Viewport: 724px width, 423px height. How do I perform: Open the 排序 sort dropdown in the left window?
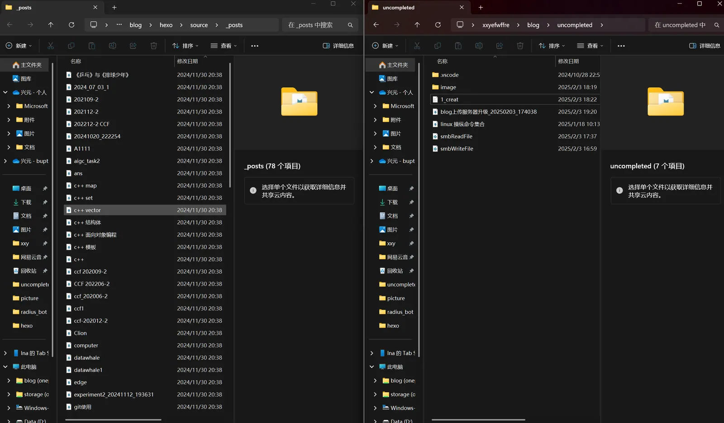click(185, 46)
